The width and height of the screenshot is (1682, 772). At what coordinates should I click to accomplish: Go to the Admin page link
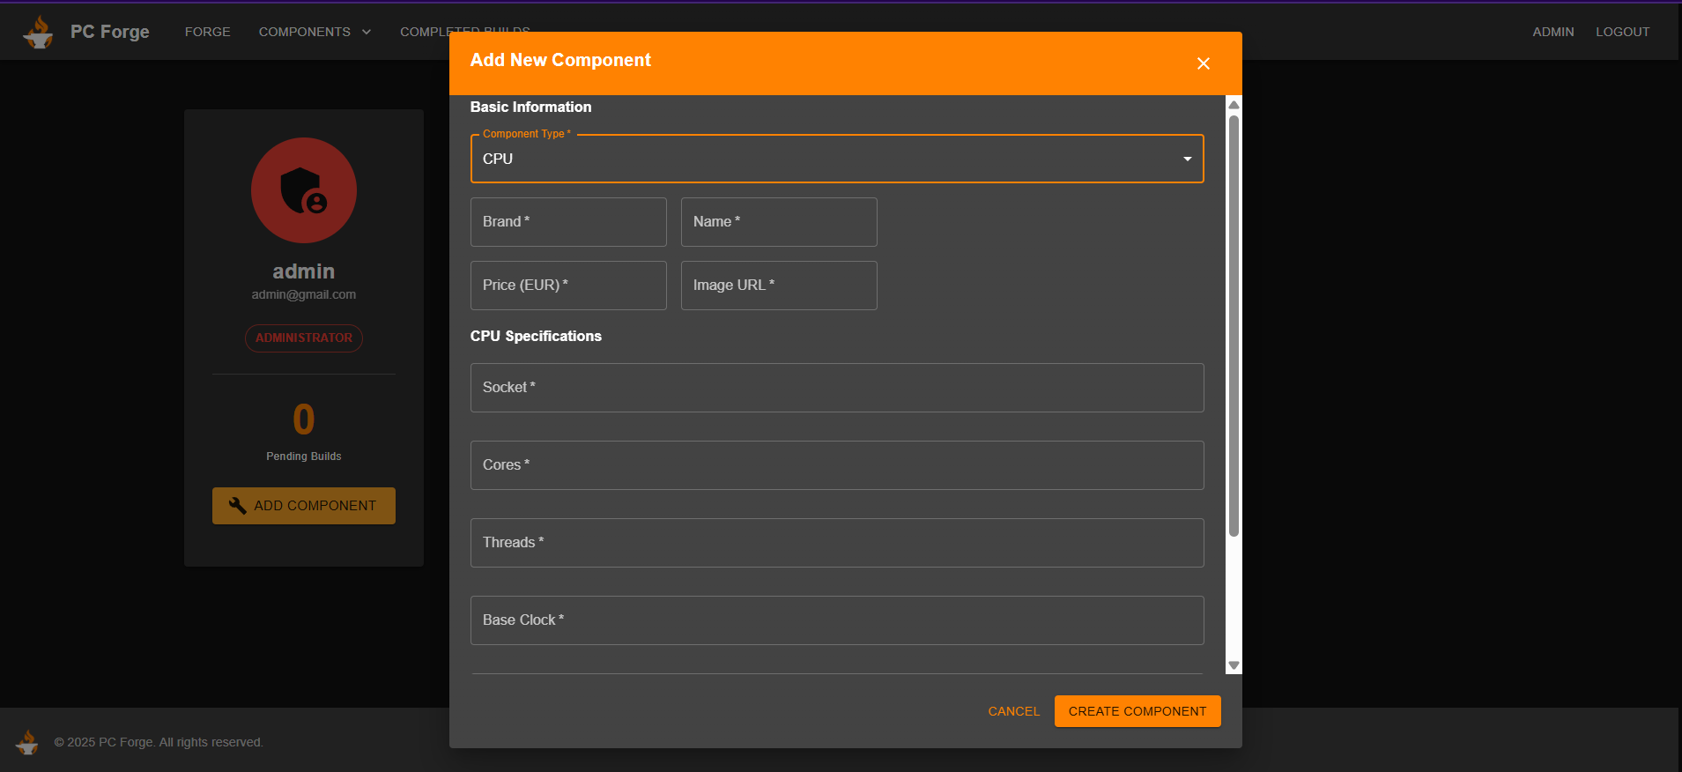(1552, 32)
